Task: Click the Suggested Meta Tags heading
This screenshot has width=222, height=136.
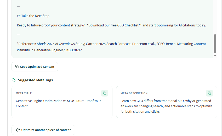Action: pos(35,80)
